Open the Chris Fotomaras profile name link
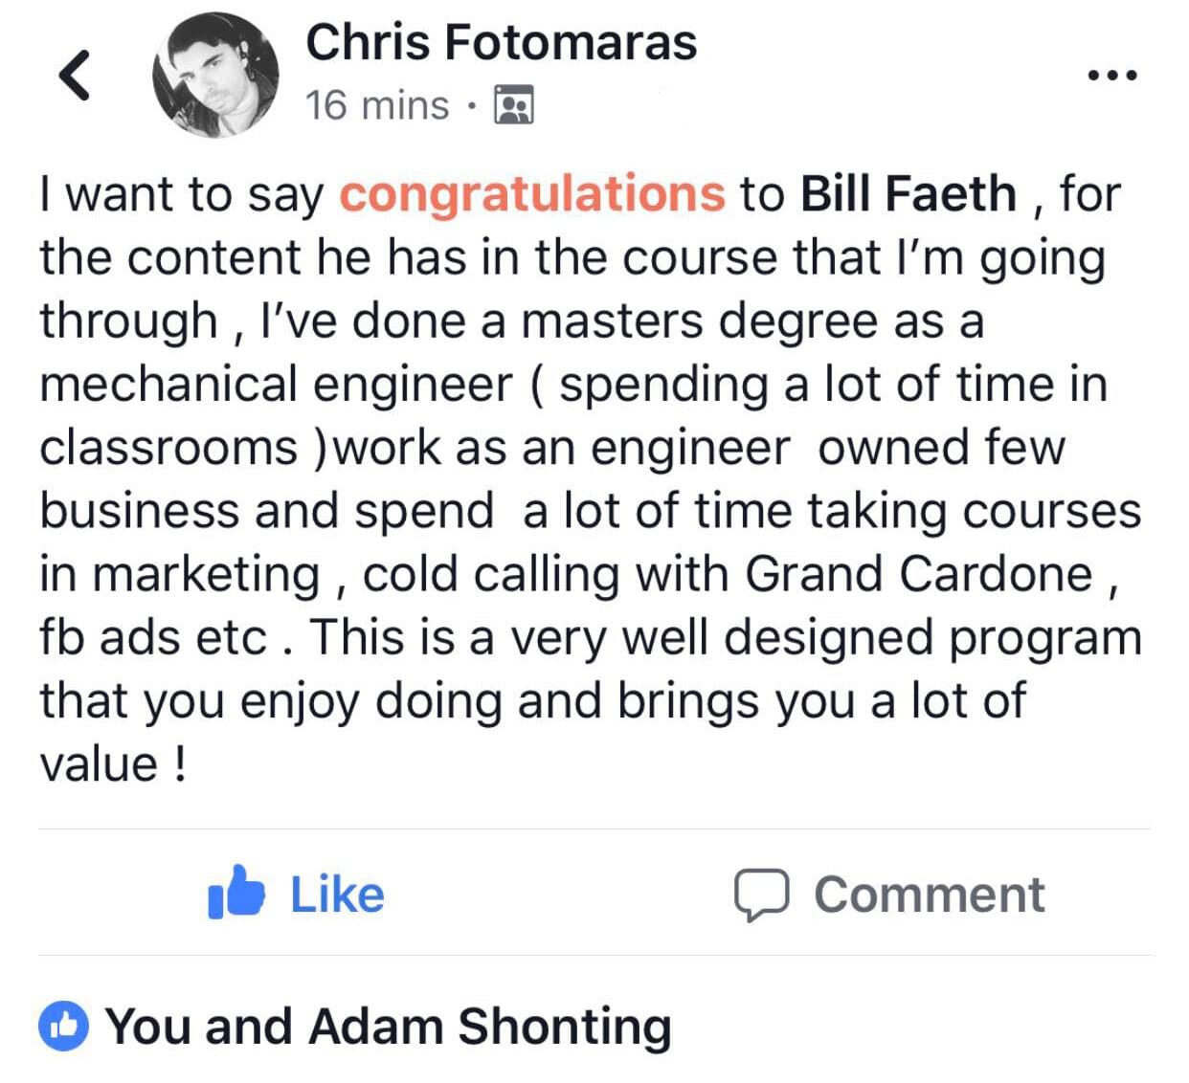This screenshot has width=1189, height=1083. tap(501, 43)
